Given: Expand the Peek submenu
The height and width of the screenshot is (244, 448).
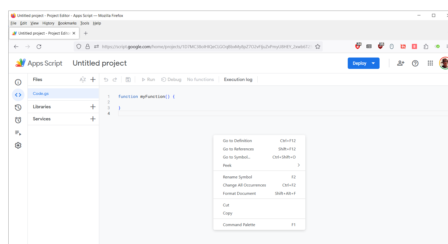Looking at the screenshot, I should click(x=259, y=165).
